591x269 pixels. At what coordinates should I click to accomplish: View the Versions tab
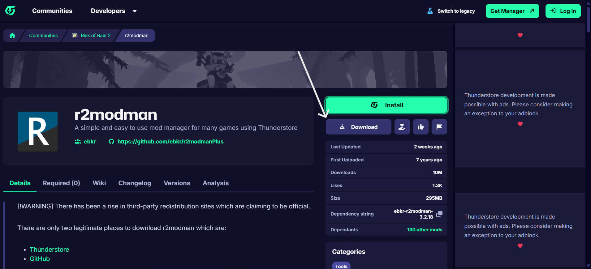click(177, 183)
